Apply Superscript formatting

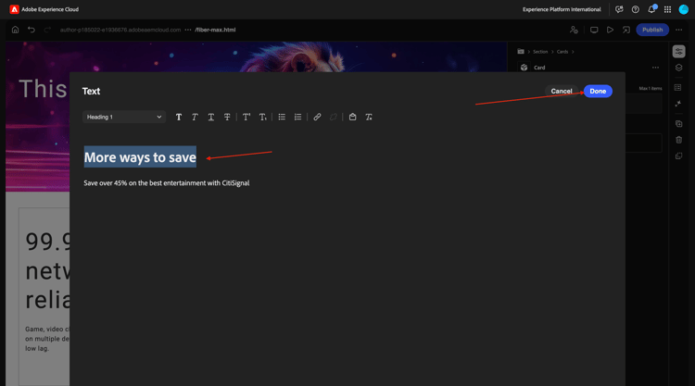pos(246,117)
